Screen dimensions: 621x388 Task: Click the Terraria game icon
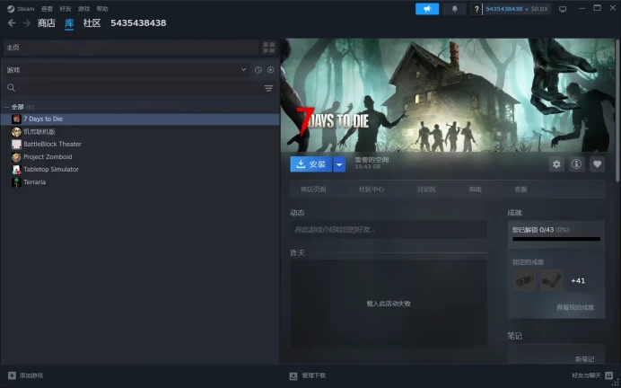(16, 182)
